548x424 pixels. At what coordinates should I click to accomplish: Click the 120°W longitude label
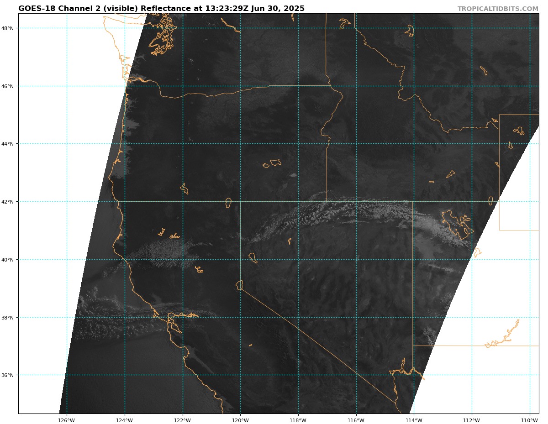click(x=240, y=420)
